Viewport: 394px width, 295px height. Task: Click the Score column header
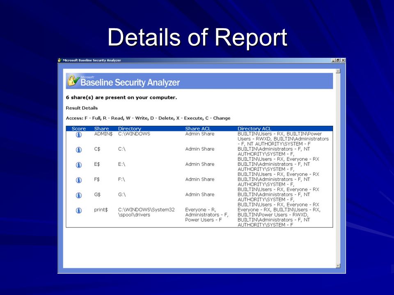click(79, 129)
